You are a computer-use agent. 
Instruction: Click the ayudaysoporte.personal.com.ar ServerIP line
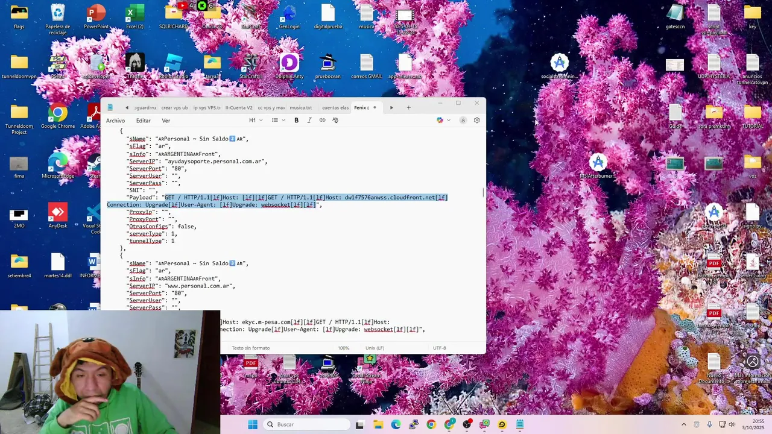pos(197,162)
